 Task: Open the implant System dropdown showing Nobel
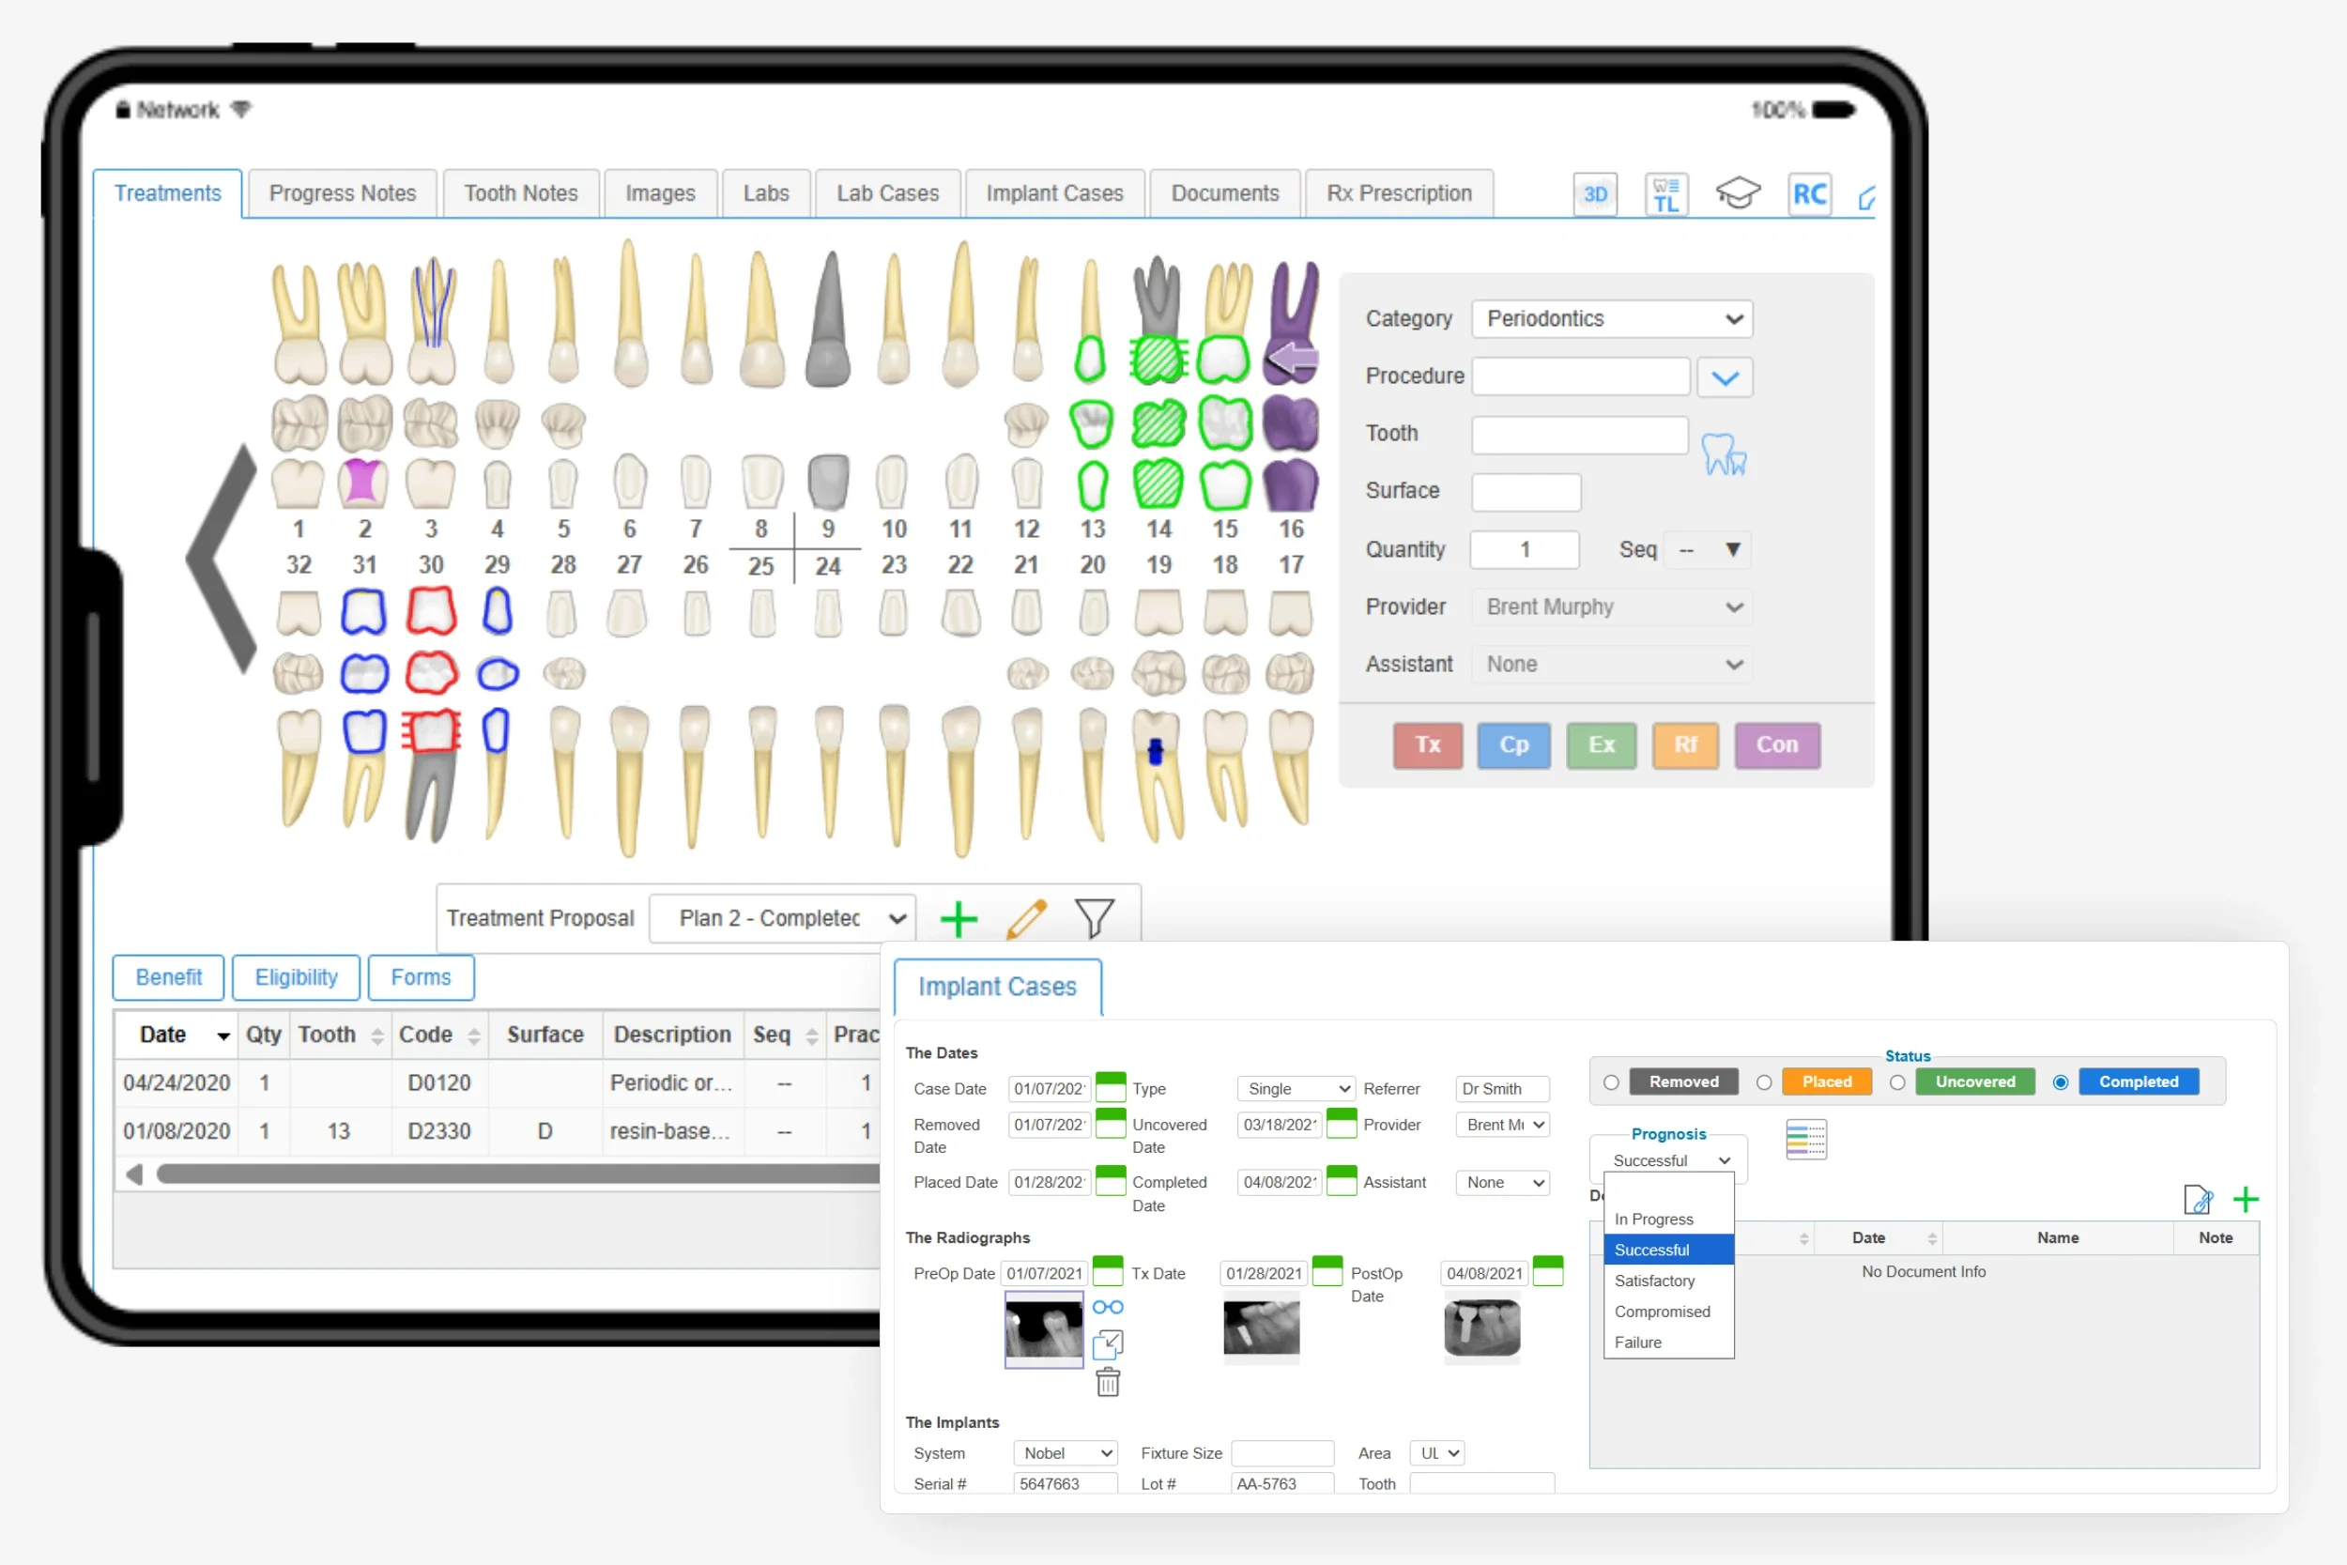click(x=1064, y=1453)
